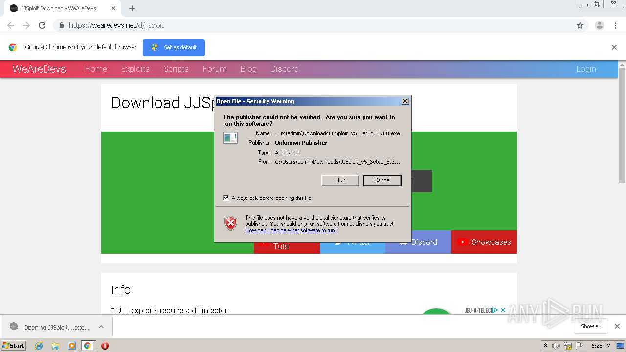The width and height of the screenshot is (626, 352).
Task: Open the Forum nav item
Action: coord(215,69)
